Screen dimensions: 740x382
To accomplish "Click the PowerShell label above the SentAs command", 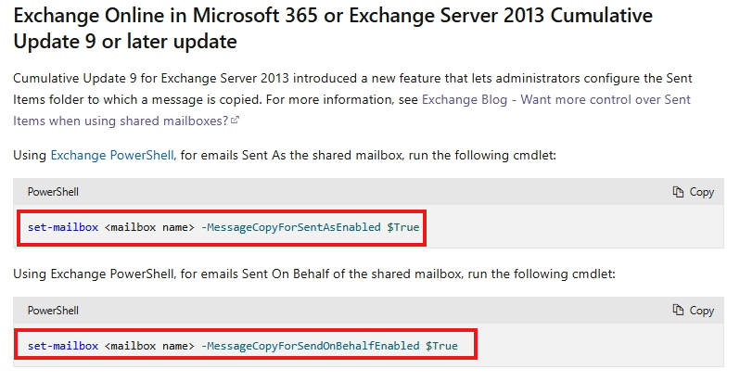I will pyautogui.click(x=54, y=192).
